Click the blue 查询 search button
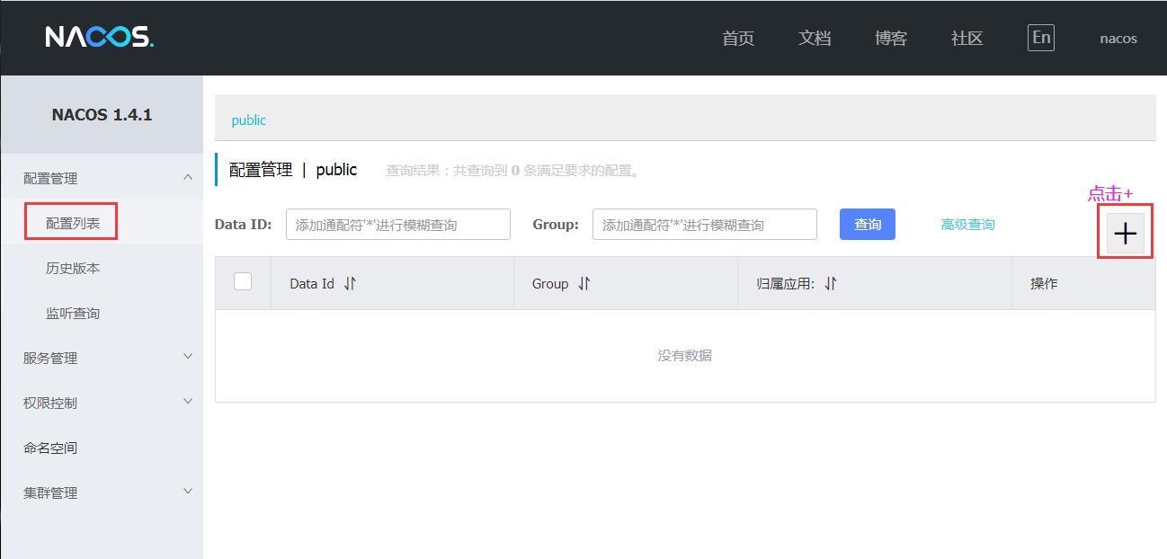The height and width of the screenshot is (559, 1167). pos(867,224)
